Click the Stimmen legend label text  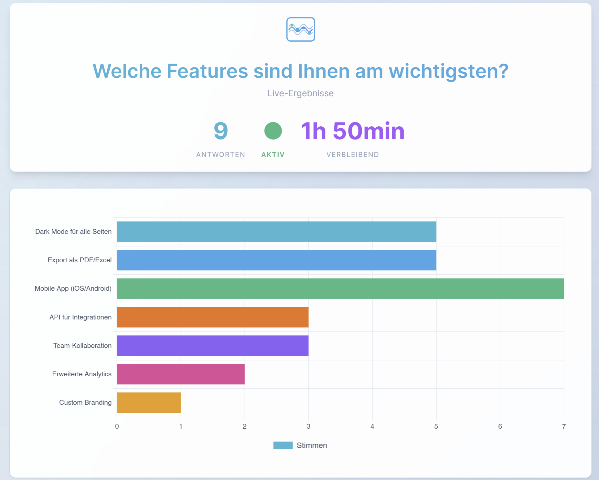point(312,445)
